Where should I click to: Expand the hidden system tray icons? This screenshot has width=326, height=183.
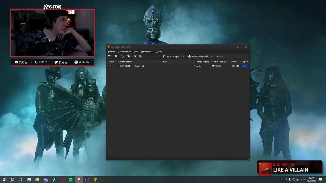point(282,180)
